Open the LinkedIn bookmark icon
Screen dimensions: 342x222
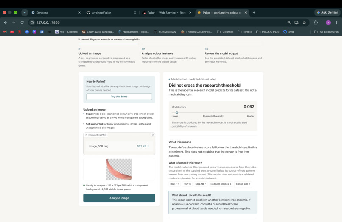42,32
